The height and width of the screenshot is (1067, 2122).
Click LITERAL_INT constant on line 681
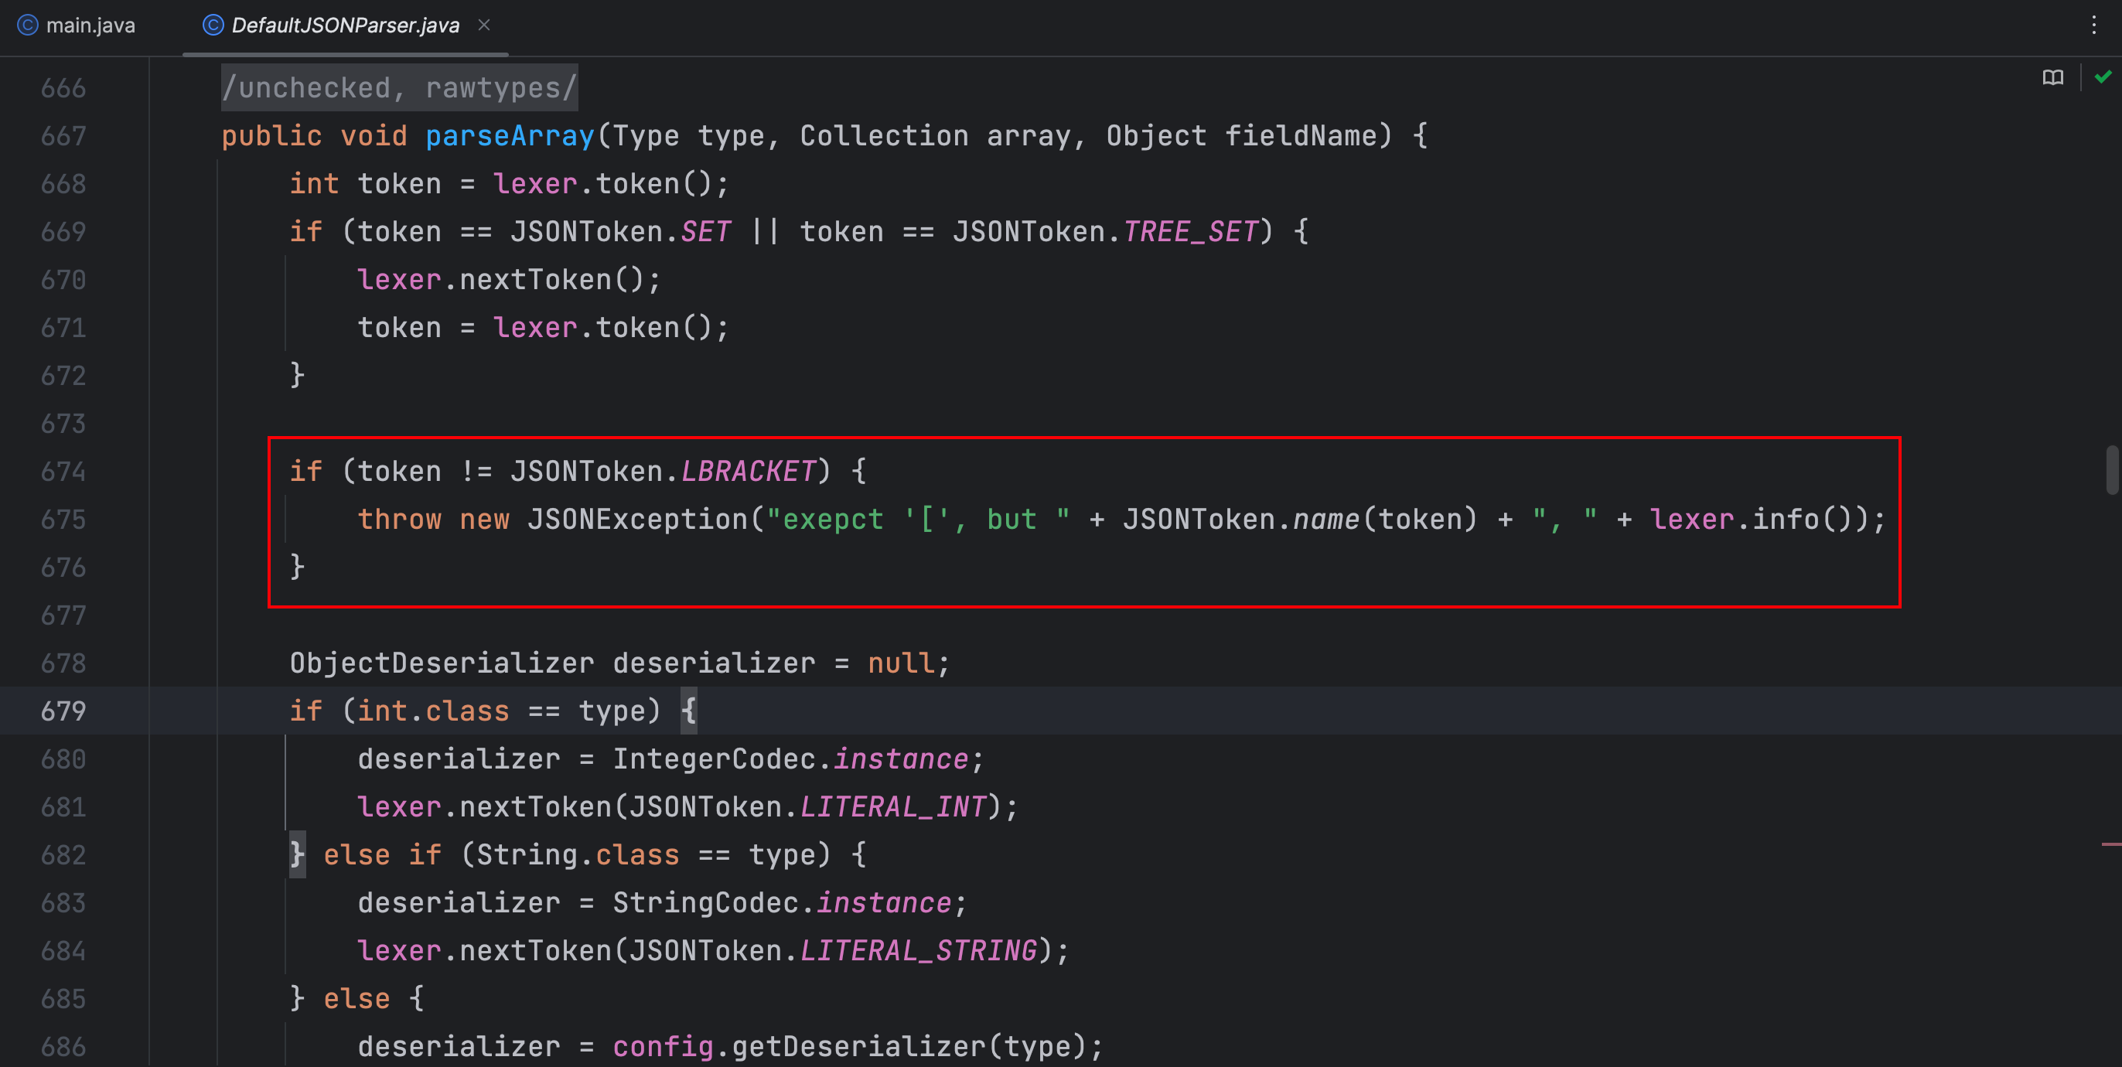893,807
